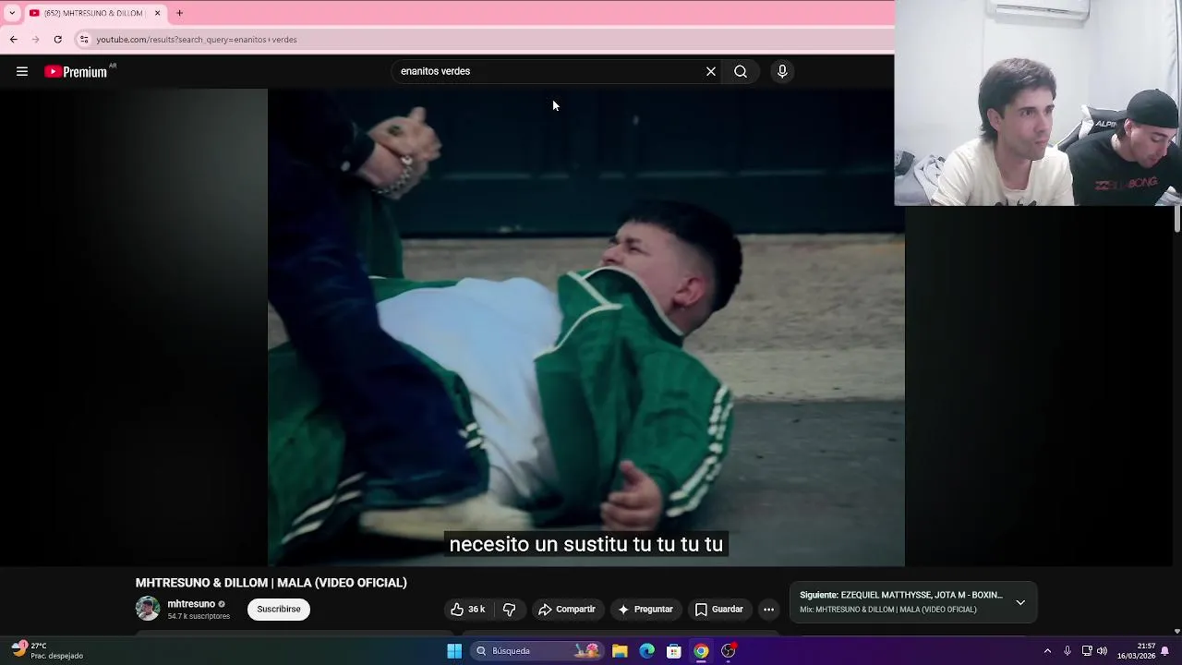Open the YouTube hamburger guide menu
The width and height of the screenshot is (1182, 665).
22,71
